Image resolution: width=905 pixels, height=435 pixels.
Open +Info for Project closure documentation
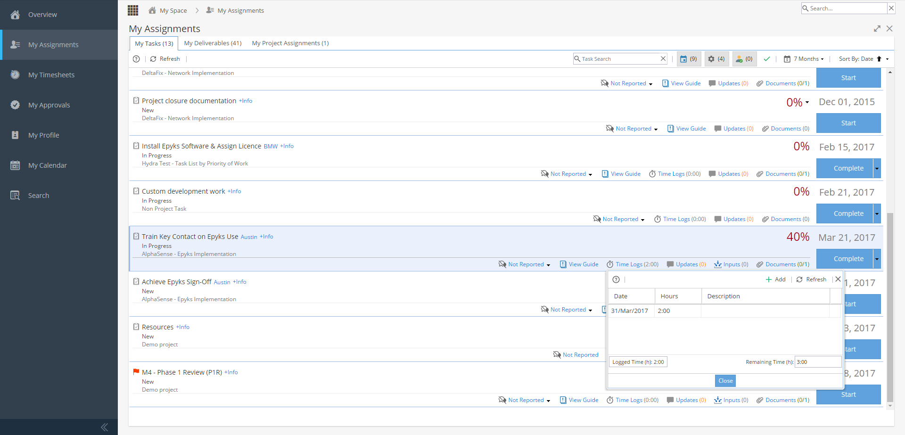point(246,101)
